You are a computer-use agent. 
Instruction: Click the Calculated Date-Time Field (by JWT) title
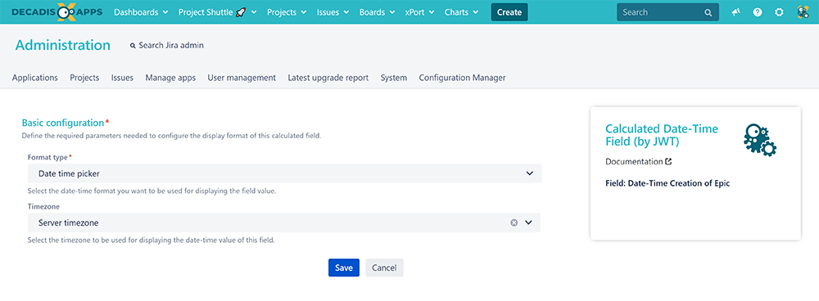(x=662, y=134)
